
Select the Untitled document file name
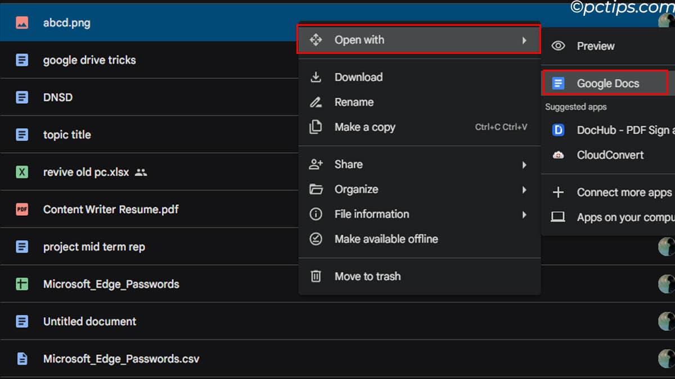point(89,321)
